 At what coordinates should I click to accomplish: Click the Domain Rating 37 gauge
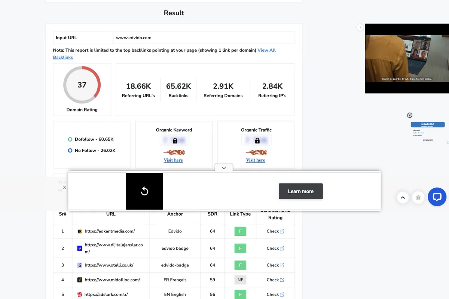click(82, 85)
